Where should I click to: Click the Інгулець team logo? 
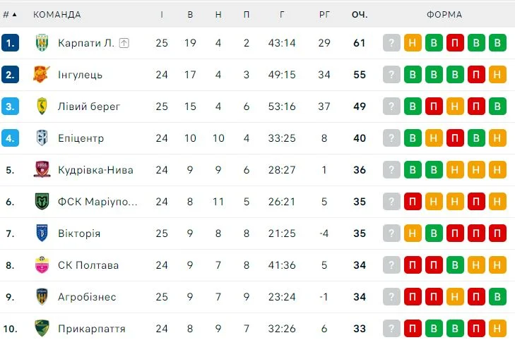(42, 75)
